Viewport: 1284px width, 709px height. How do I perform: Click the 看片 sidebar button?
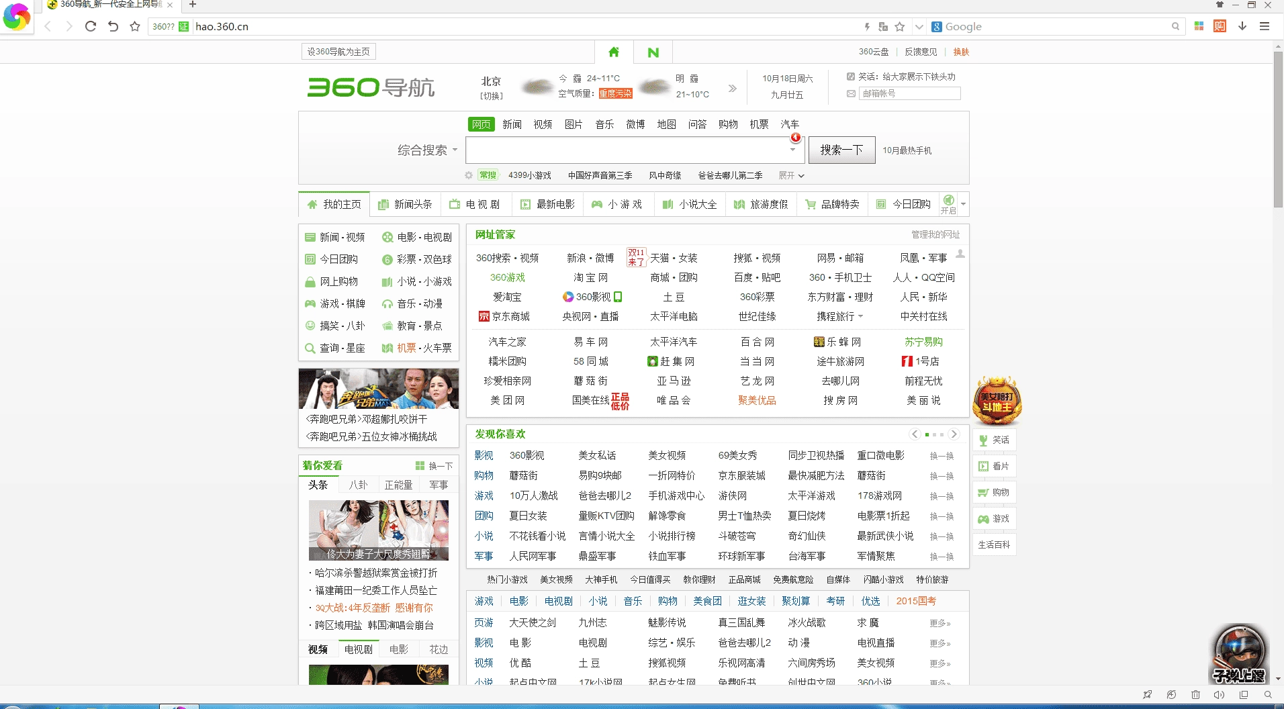994,466
